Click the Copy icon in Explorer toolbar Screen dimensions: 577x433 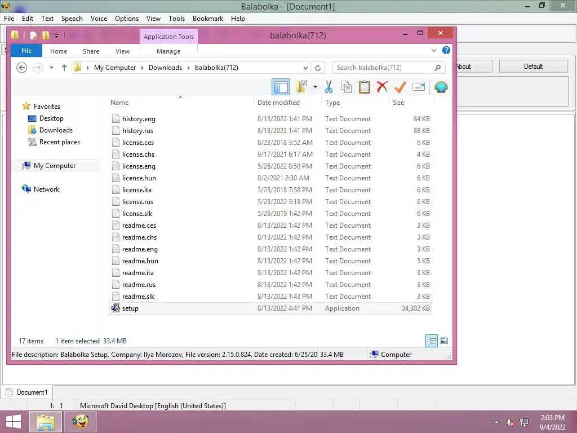click(347, 87)
